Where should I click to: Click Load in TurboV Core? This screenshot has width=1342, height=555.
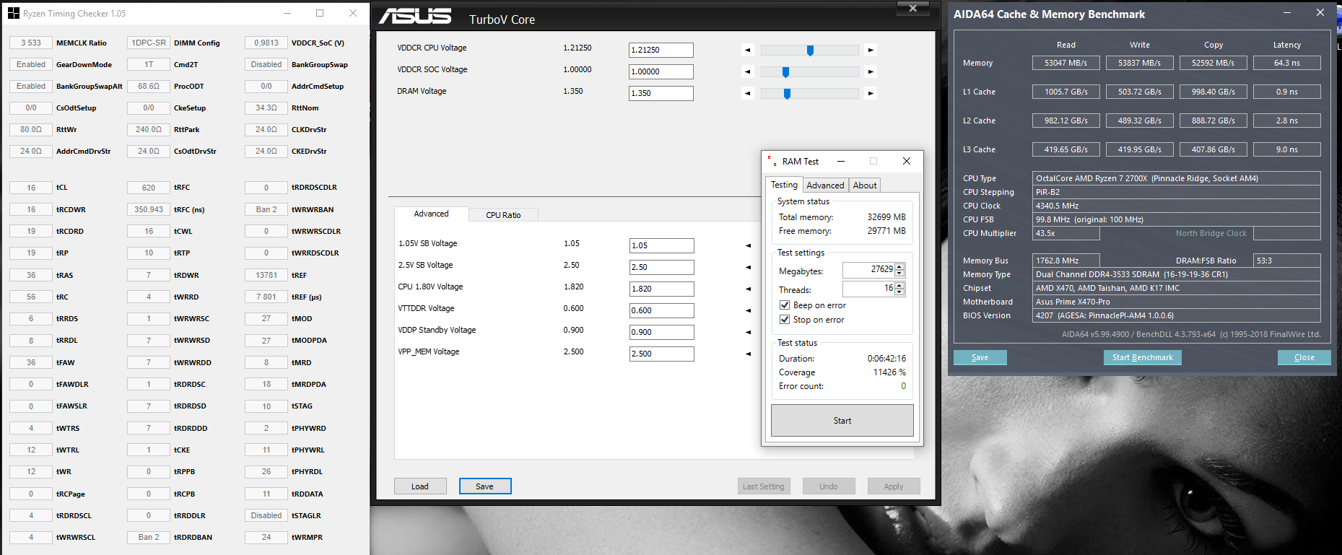coord(420,486)
